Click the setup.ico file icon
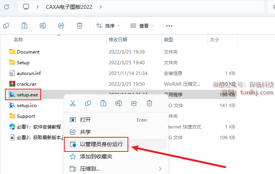This screenshot has width=275, height=174. [12, 105]
